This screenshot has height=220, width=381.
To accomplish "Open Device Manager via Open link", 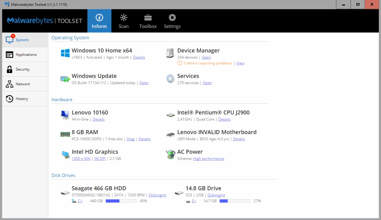I will click(x=206, y=57).
